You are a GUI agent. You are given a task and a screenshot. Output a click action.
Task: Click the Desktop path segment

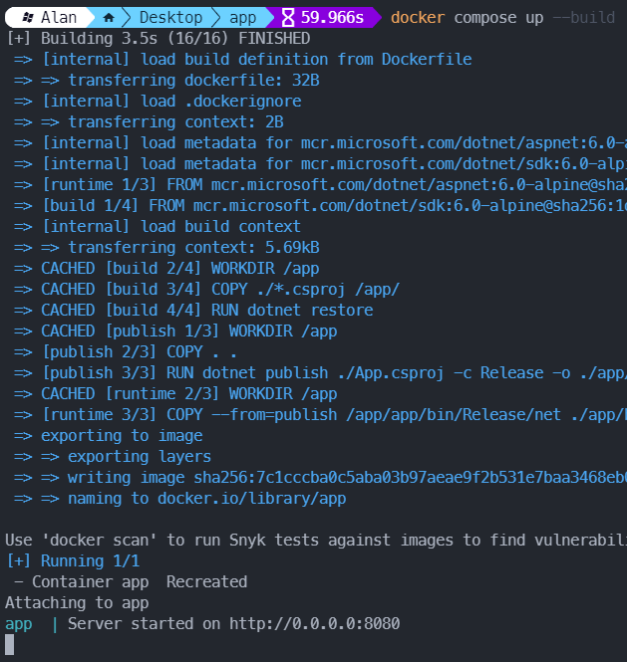[x=169, y=17]
